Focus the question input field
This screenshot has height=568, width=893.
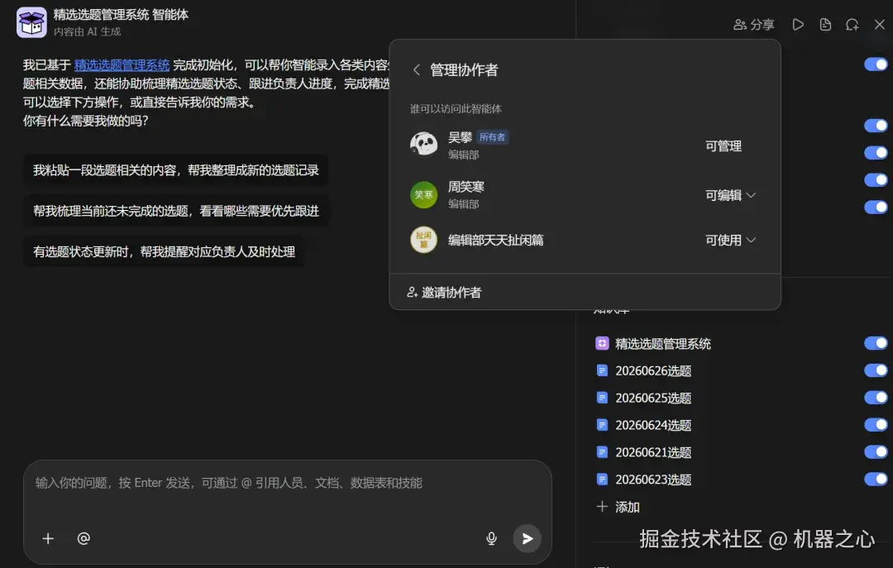[287, 483]
